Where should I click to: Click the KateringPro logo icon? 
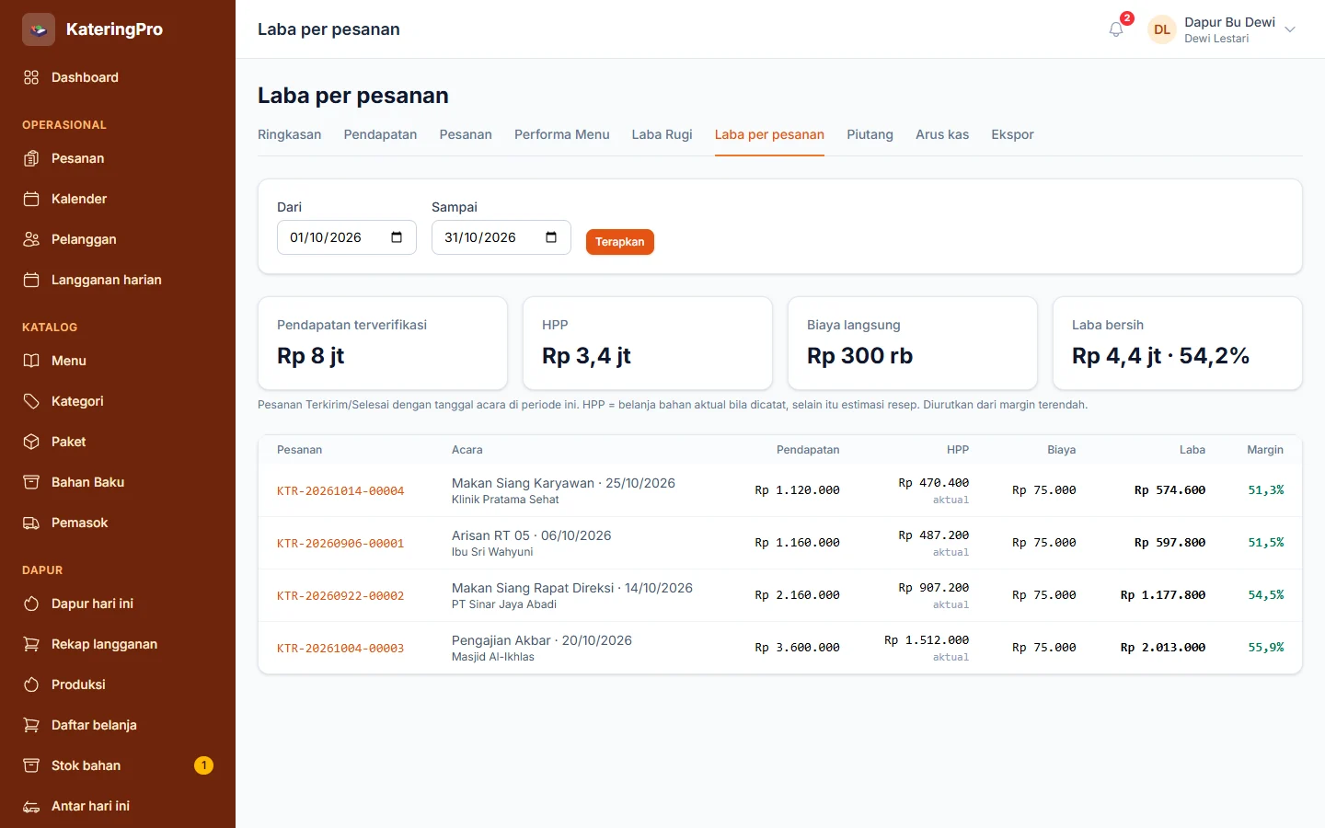point(39,29)
